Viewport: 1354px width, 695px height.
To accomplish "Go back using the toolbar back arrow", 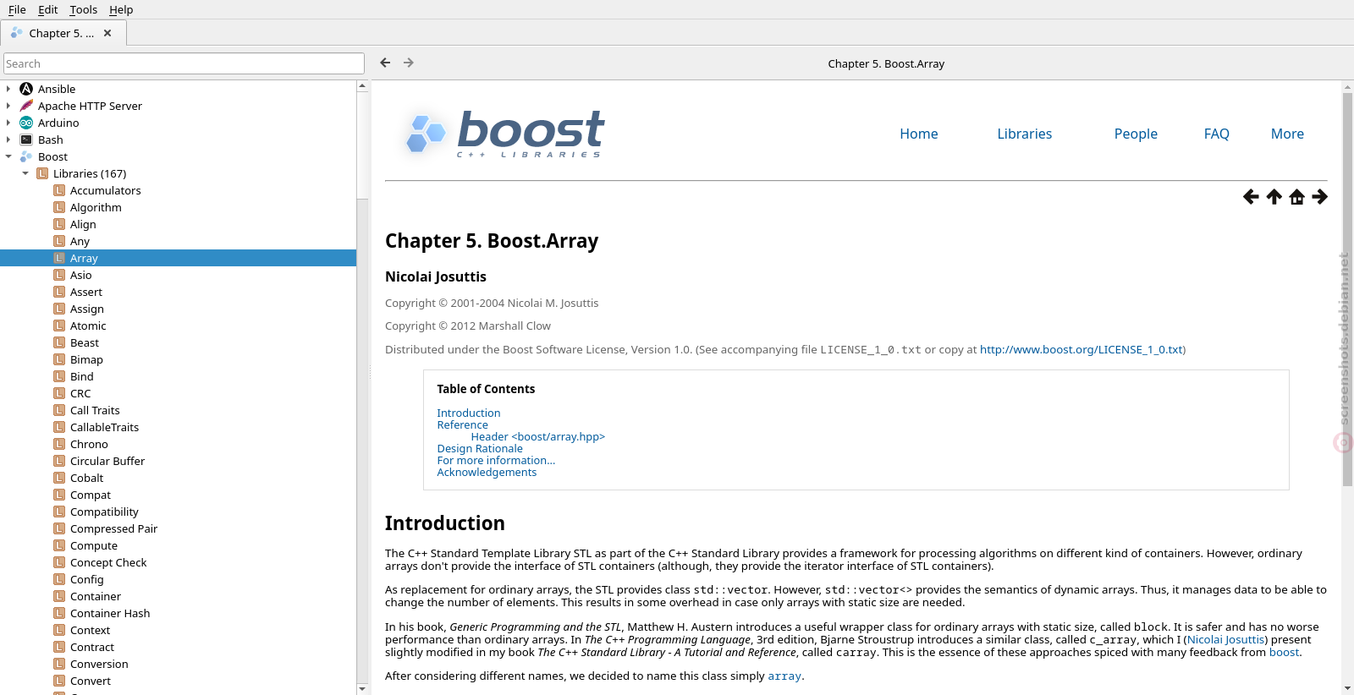I will pyautogui.click(x=385, y=63).
